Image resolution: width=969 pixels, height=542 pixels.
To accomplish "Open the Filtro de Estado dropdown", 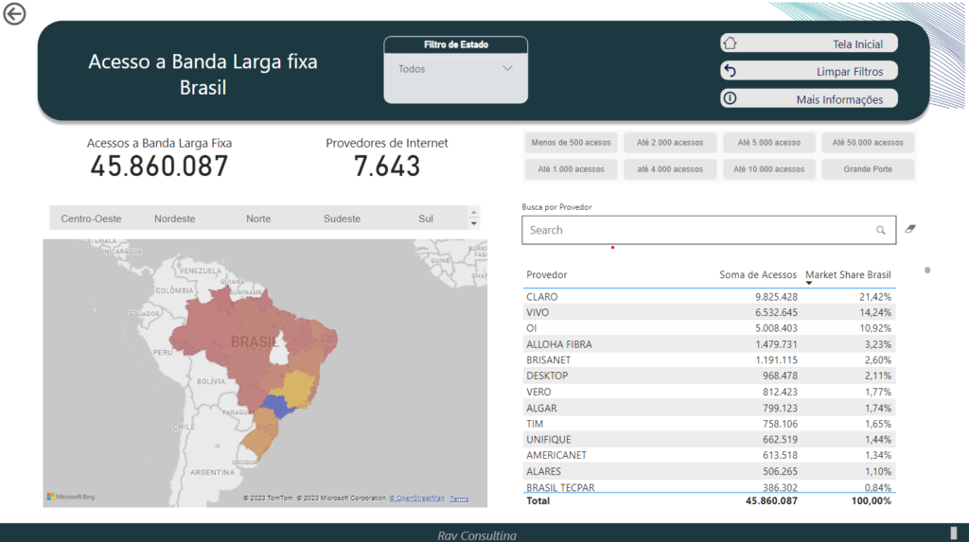I will (x=455, y=69).
